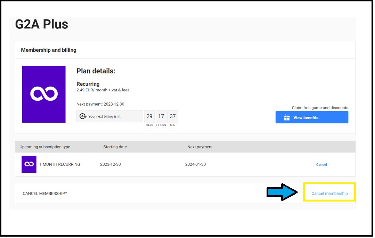Select the 1 MONTH RECURRING row label
Image resolution: width=375 pixels, height=238 pixels.
point(60,164)
